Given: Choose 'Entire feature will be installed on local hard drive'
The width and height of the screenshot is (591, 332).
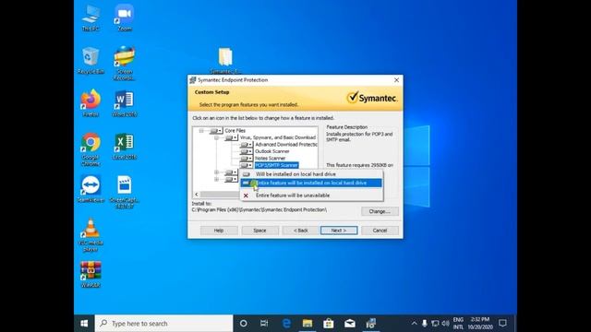Looking at the screenshot, I should click(x=311, y=183).
